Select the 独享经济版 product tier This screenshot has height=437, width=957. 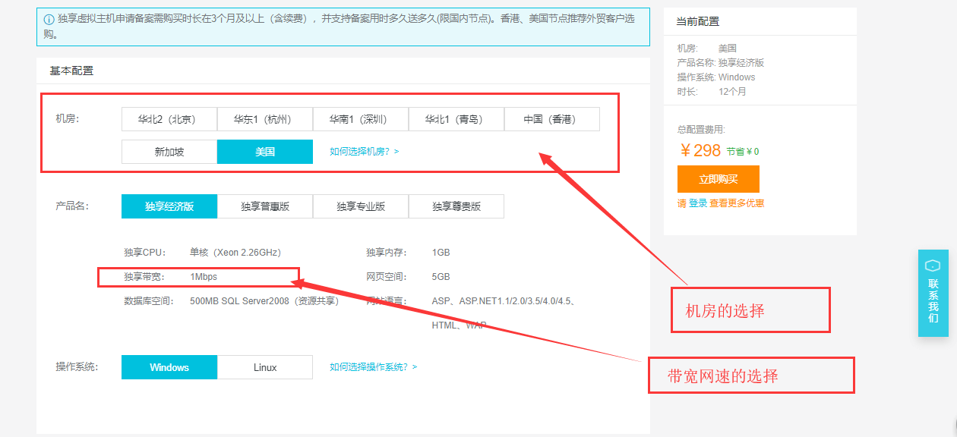pos(169,206)
